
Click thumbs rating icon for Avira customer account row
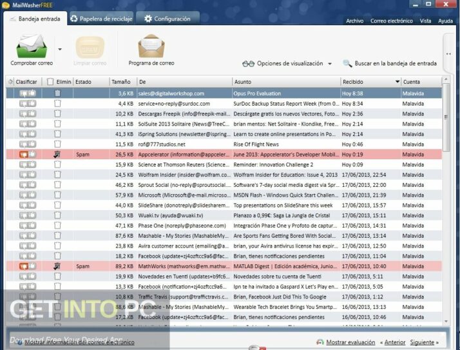pos(28,246)
